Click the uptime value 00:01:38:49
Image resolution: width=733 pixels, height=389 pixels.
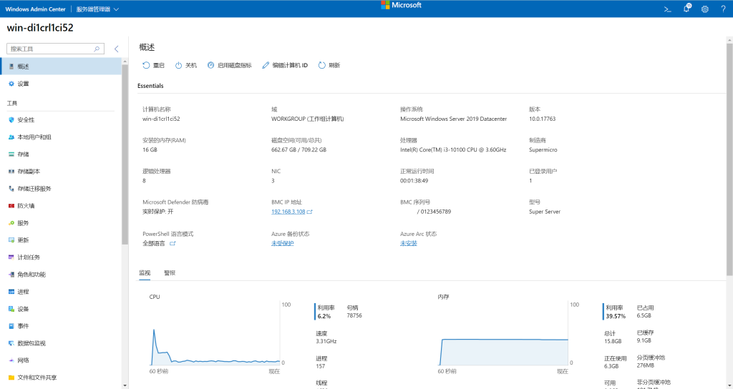pos(414,181)
